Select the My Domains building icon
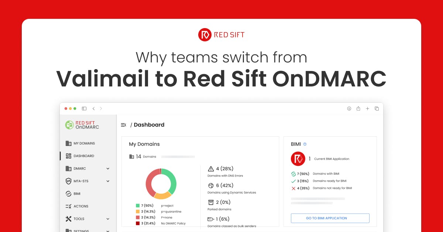The image size is (443, 232). pyautogui.click(x=69, y=143)
